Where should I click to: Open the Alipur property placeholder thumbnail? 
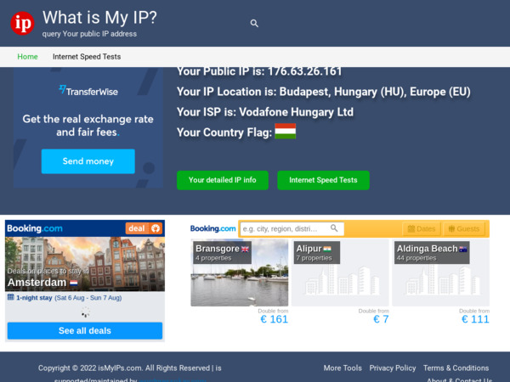coord(340,272)
